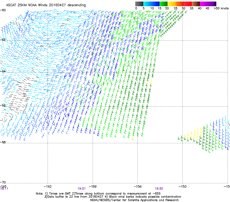Click the -153 longitude axis label
Image resolution: width=230 pixels, height=202 pixels.
(182, 186)
